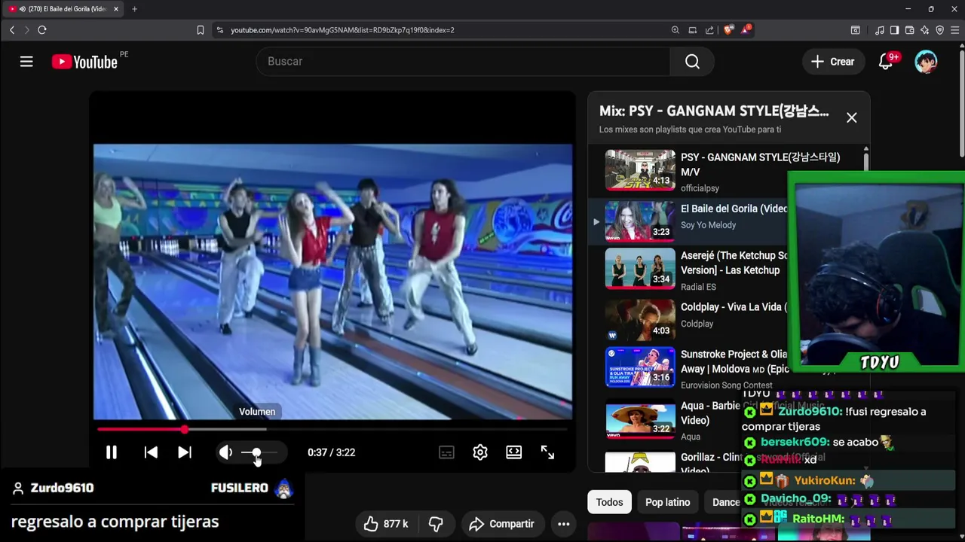The image size is (965, 542).
Task: Click the Soy Yo Melody channel name
Action: (x=708, y=225)
